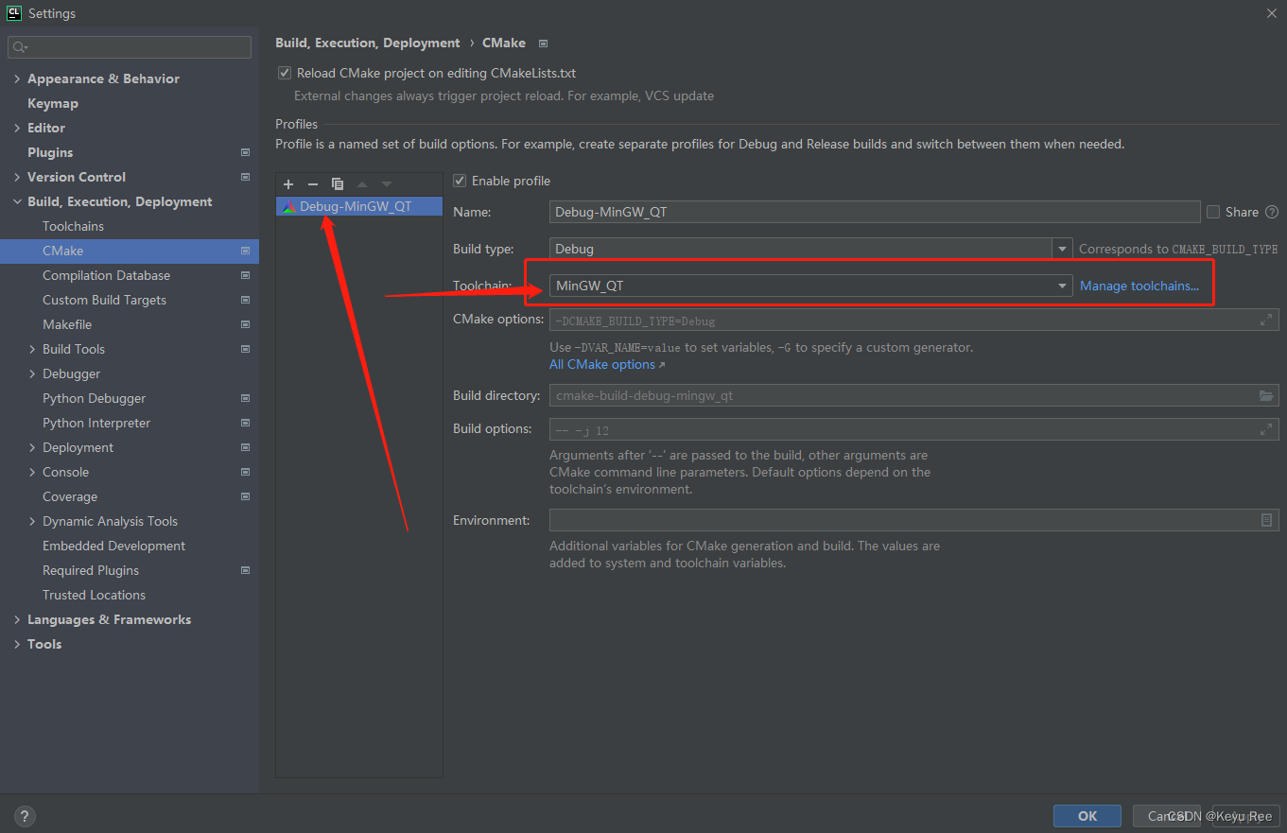
Task: Toggle Enable profile checkbox
Action: pyautogui.click(x=460, y=181)
